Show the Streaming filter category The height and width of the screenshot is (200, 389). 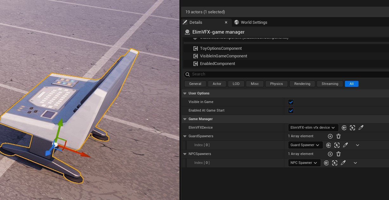click(330, 84)
